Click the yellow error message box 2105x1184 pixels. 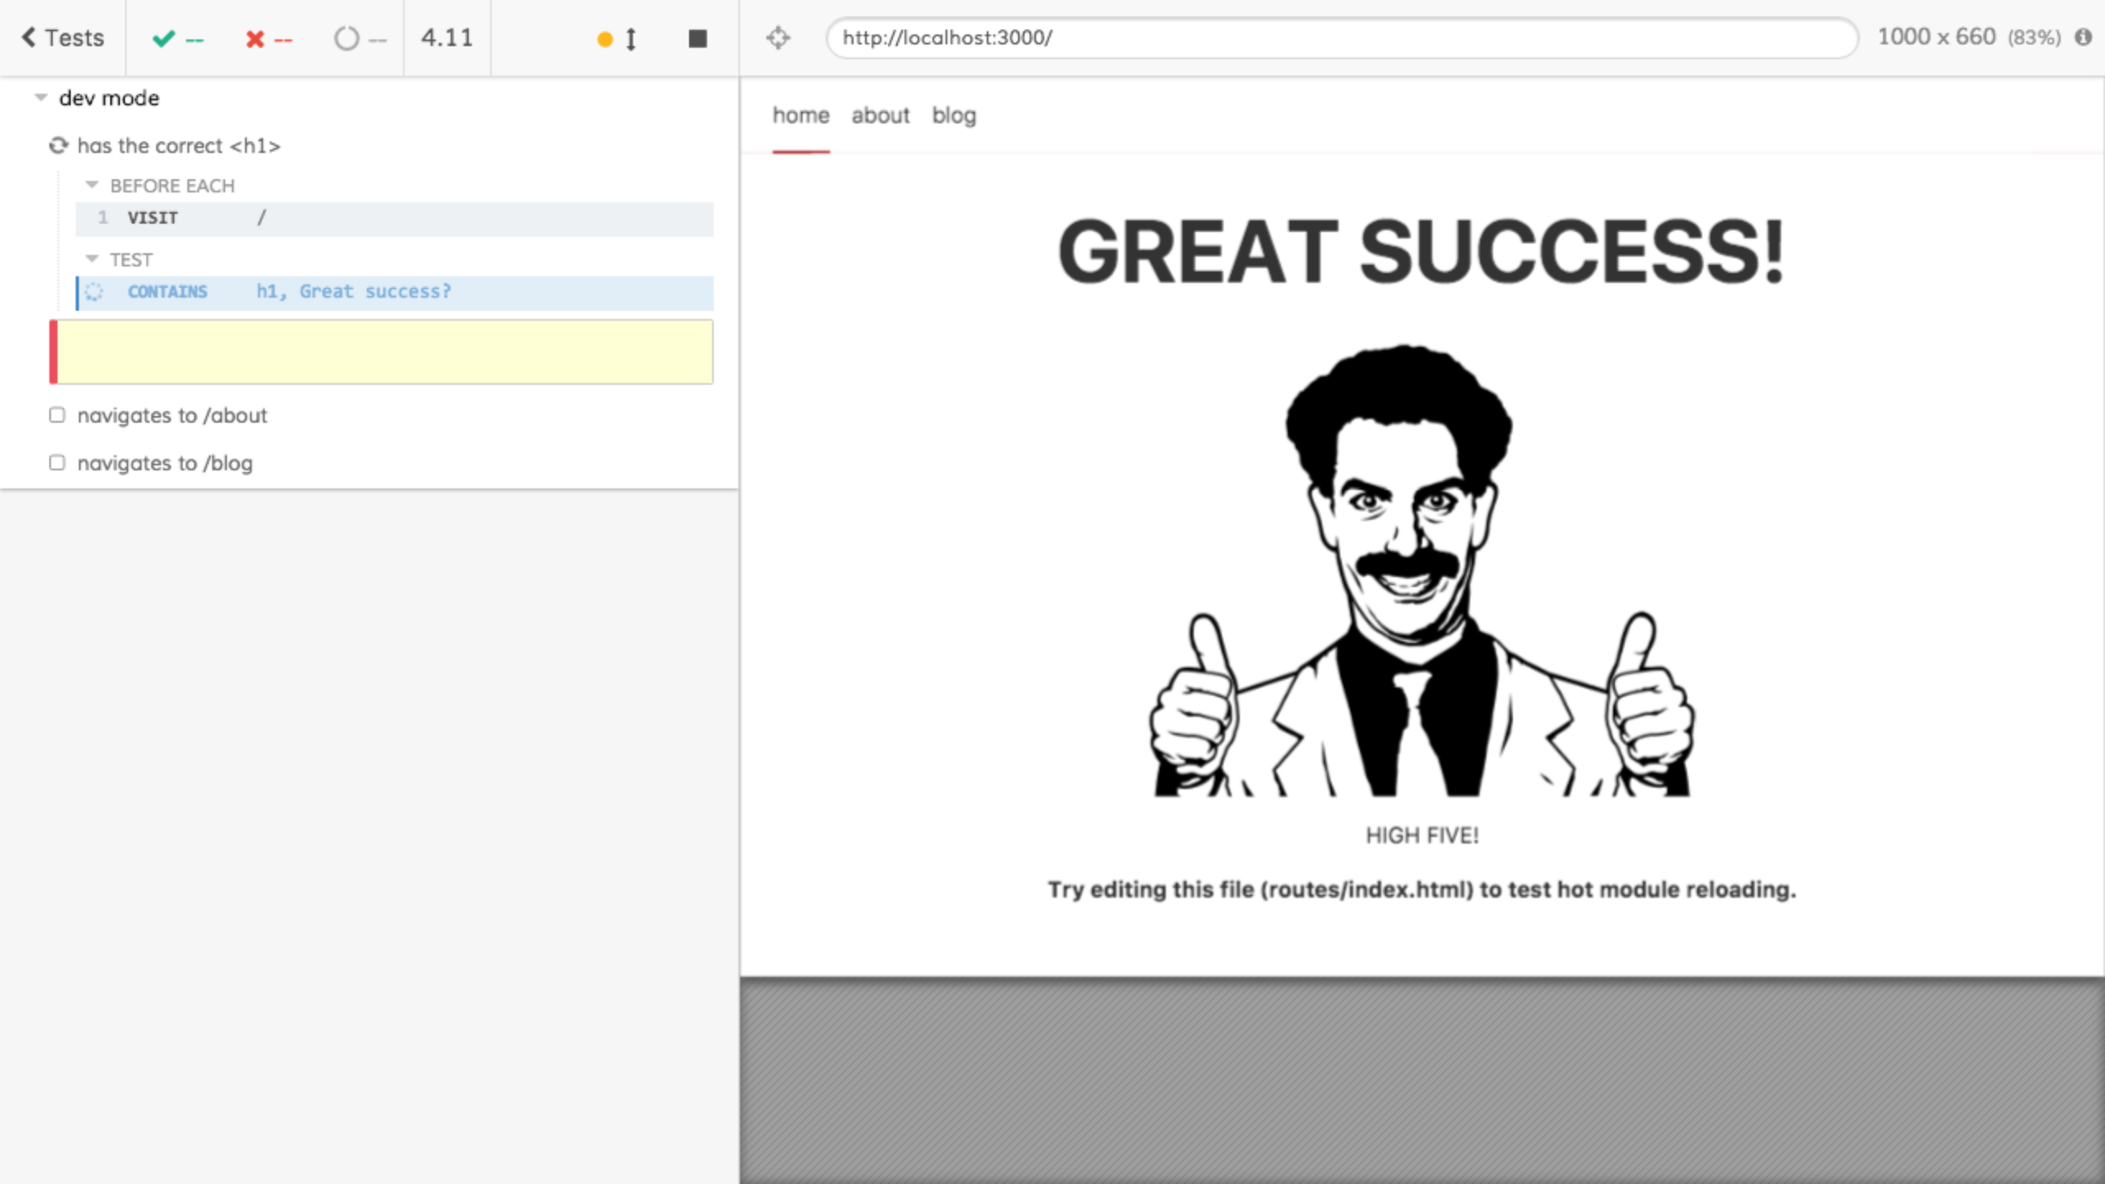383,352
